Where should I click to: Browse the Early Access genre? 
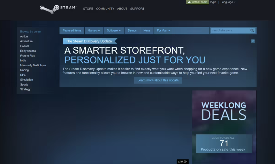coord(28,51)
